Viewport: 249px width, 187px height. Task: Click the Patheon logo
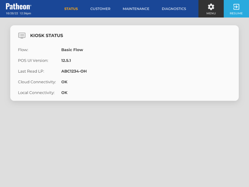[x=18, y=6]
